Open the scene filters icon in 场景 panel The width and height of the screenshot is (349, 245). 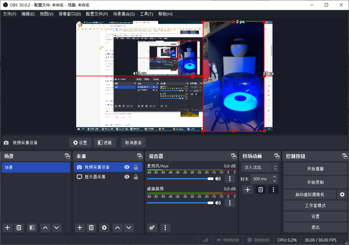(32, 228)
